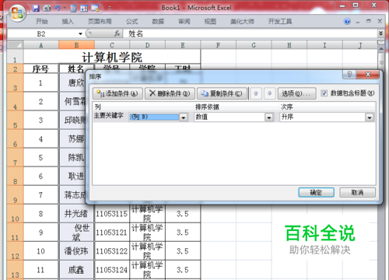Click the blue Excel Help icon
The height and width of the screenshot is (280, 389).
pyautogui.click(x=347, y=21)
